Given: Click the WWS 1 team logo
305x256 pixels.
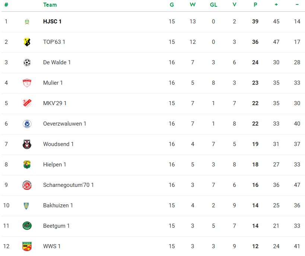Looking at the screenshot, I should tap(27, 246).
